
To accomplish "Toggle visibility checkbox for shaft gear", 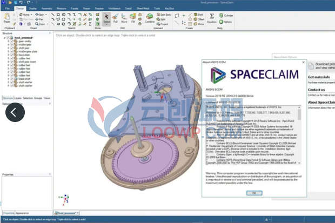I will click(12, 48).
